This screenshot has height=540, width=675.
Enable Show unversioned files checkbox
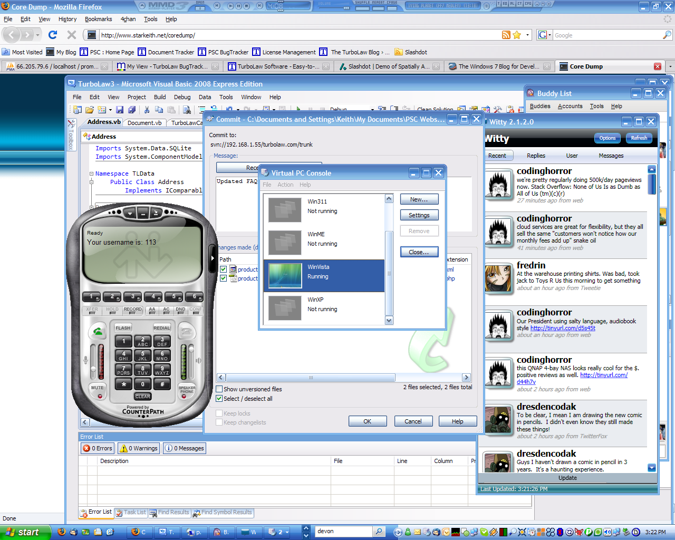coord(219,389)
